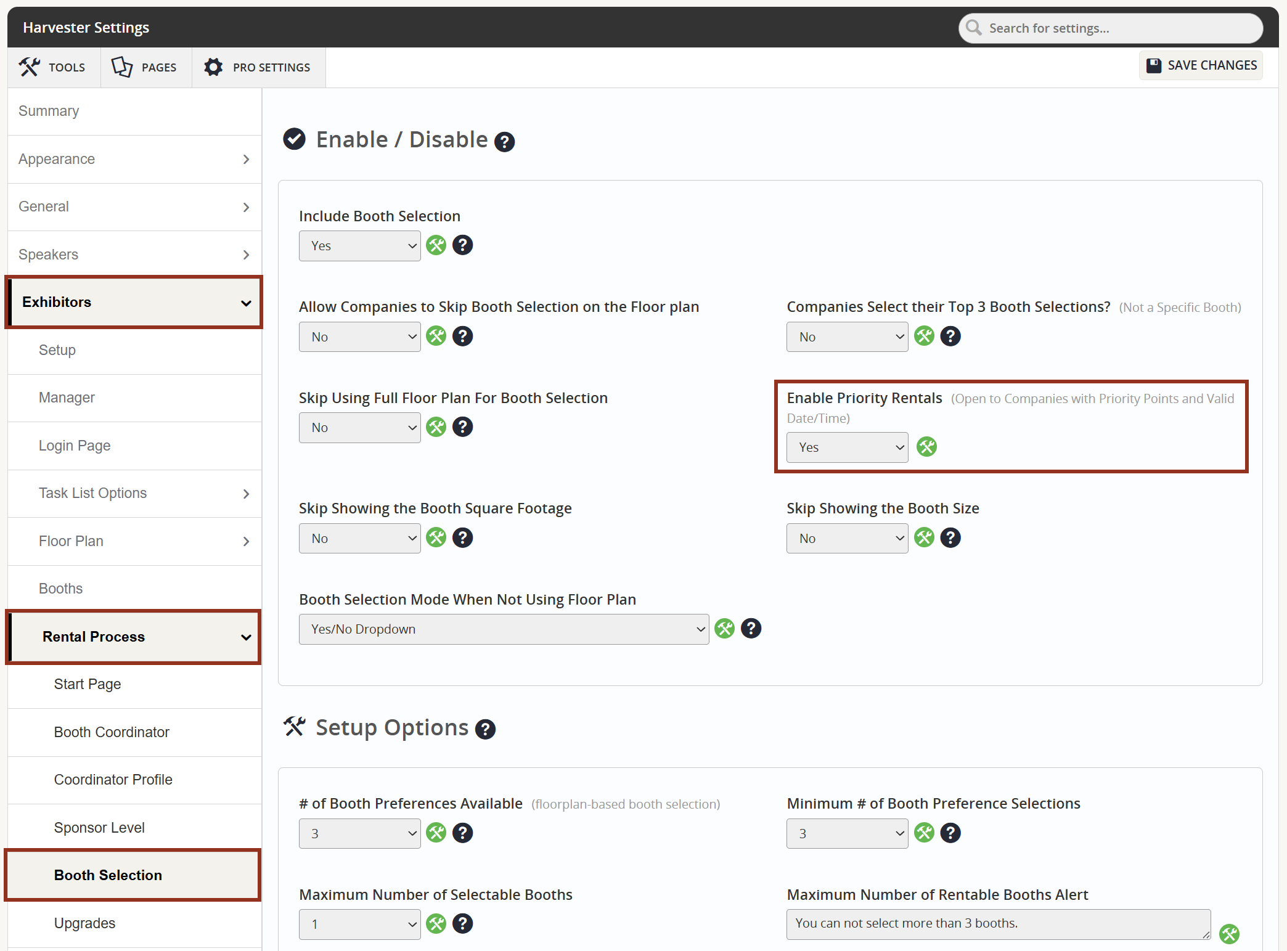Open help icon for Booth Square Footage
1287x951 pixels.
click(462, 538)
